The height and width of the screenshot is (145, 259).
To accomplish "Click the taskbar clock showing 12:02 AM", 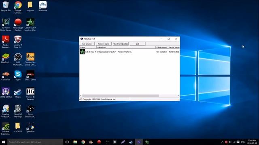I will (x=252, y=142).
